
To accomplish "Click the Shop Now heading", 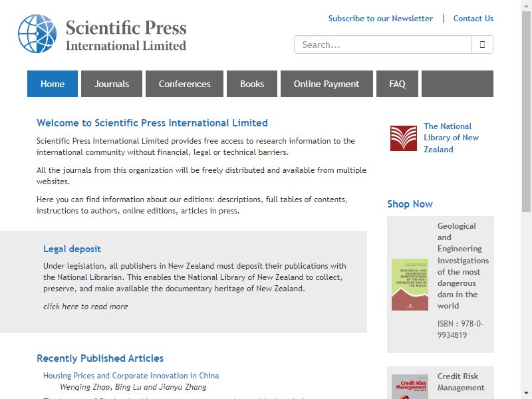I will click(410, 204).
